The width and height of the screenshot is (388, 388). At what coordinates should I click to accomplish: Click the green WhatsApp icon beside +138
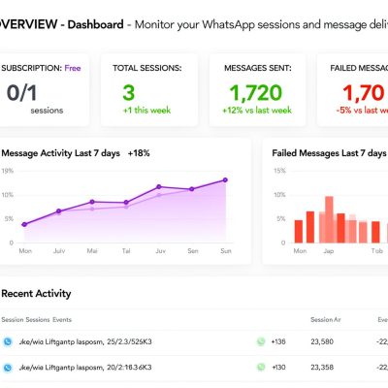pos(261,341)
